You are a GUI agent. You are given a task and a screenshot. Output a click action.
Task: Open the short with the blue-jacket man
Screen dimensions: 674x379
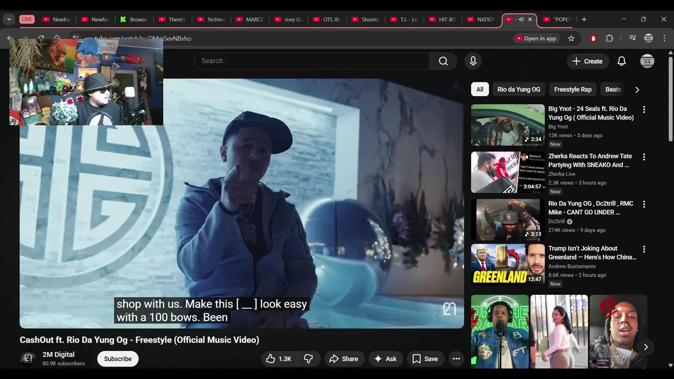(500, 332)
